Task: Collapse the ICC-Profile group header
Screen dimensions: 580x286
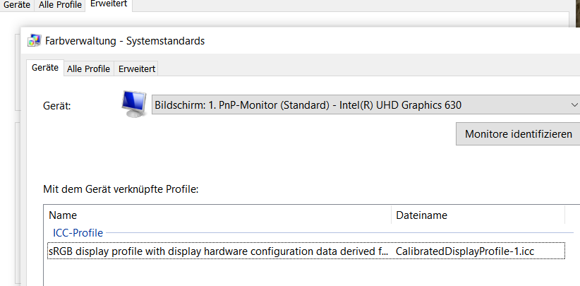Action: 78,232
